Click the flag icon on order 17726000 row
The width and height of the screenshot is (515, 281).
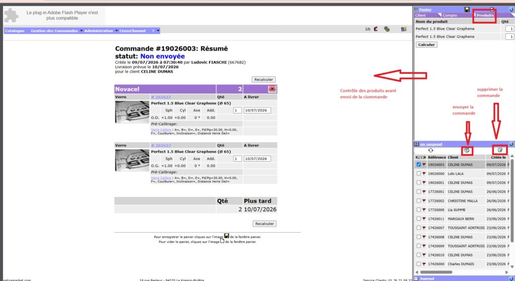[424, 210]
